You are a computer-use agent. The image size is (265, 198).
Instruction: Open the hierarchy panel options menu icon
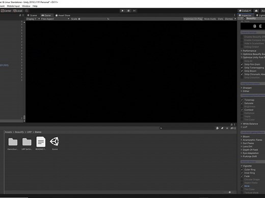click(x=23, y=15)
